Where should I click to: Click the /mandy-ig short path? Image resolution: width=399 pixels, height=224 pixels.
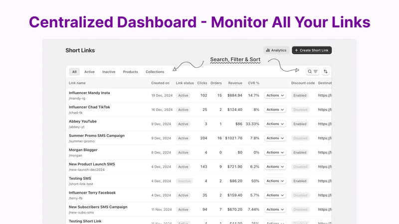[77, 98]
